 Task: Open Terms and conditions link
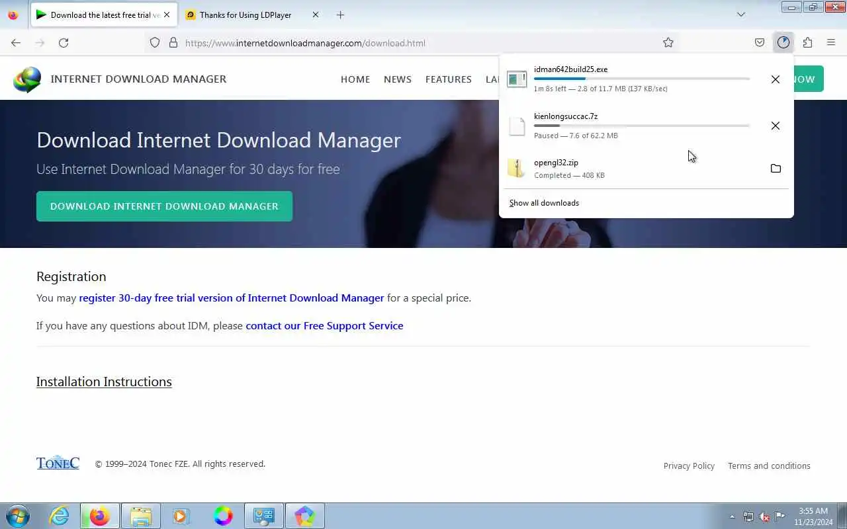click(x=769, y=466)
